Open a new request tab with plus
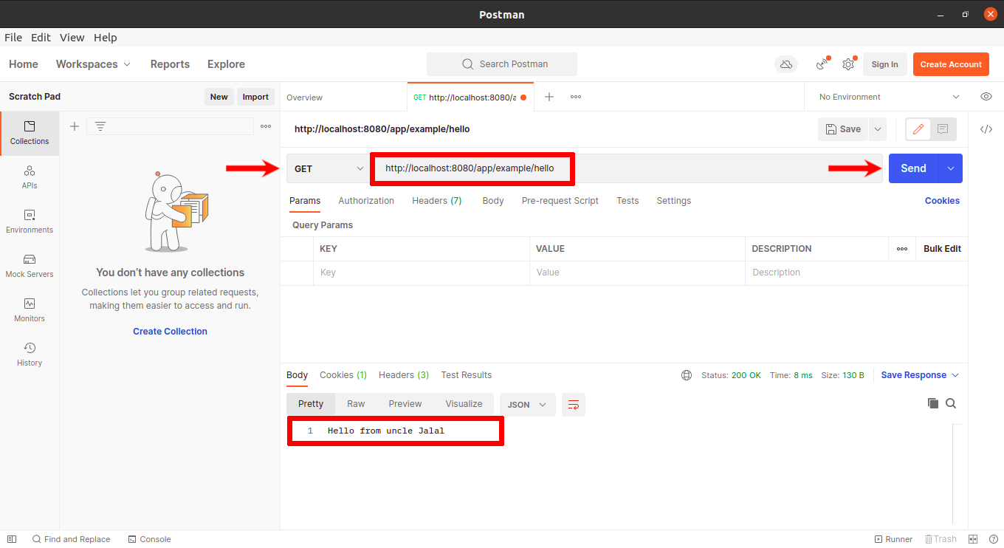 (x=549, y=97)
